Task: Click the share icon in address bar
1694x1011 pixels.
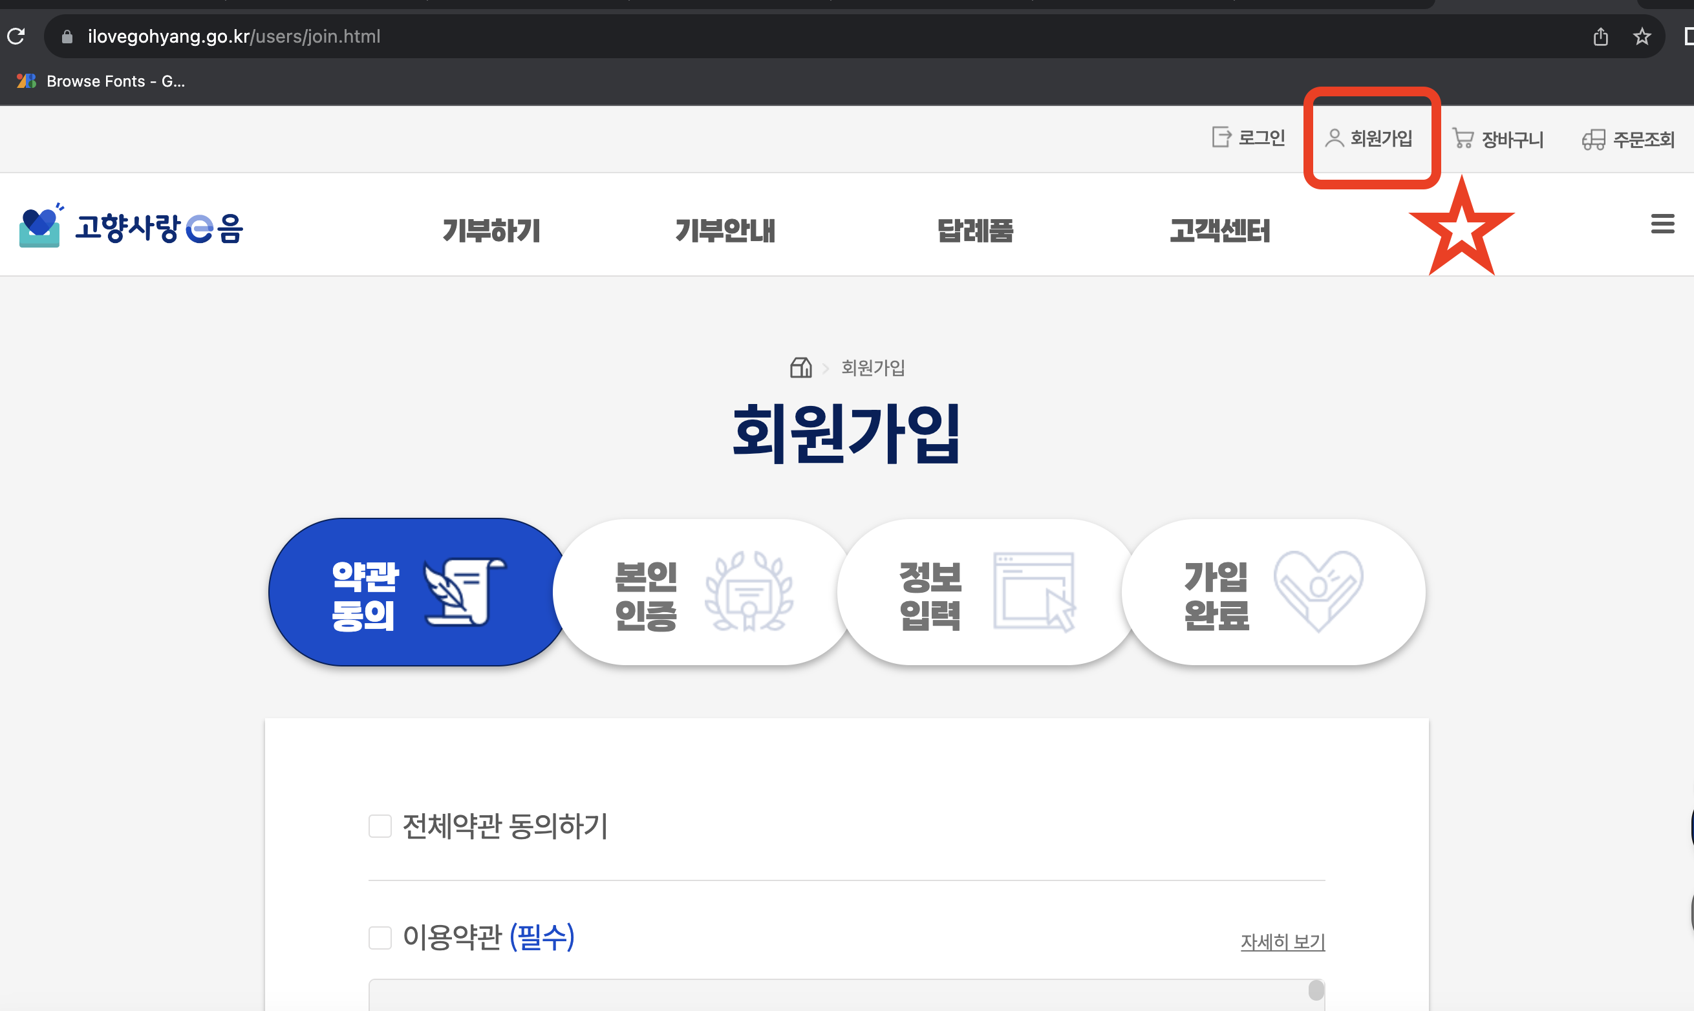Action: 1600,36
